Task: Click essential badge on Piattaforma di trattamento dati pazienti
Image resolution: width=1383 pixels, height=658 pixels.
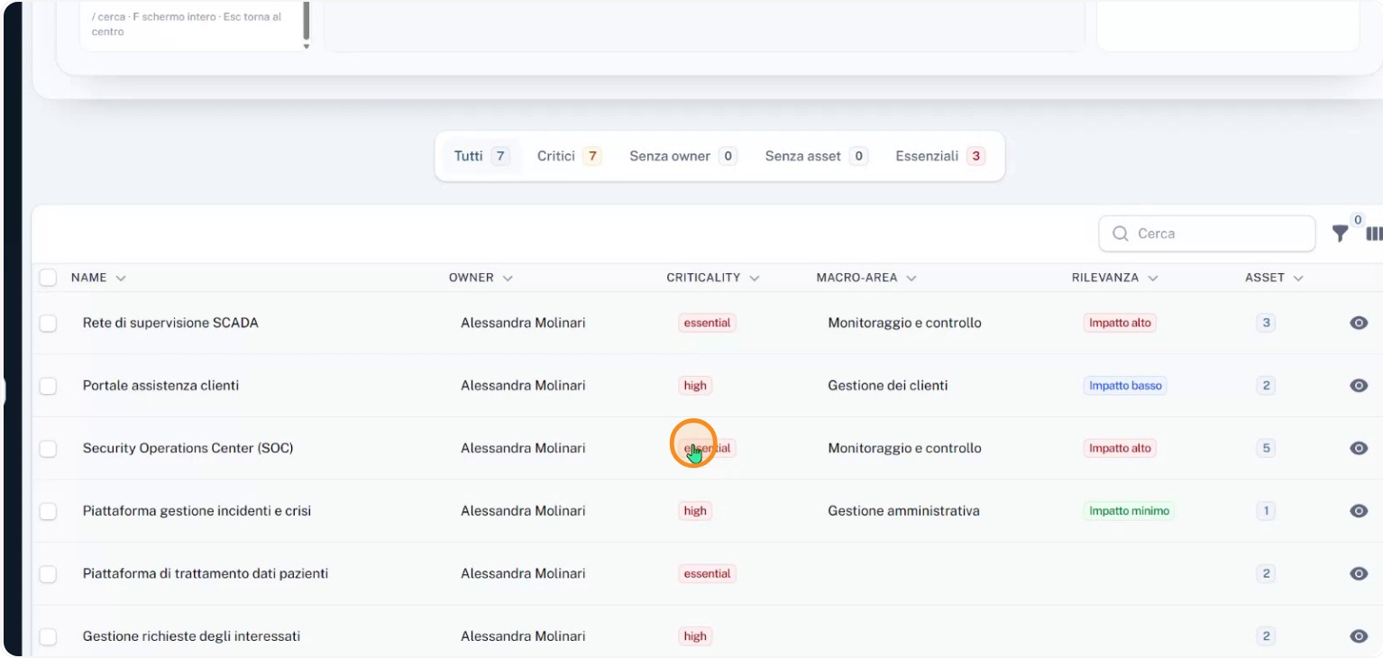Action: [x=708, y=573]
